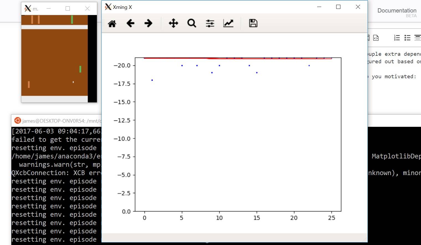Click the blockquote formatting icon
421x245 pixels.
pos(417,38)
